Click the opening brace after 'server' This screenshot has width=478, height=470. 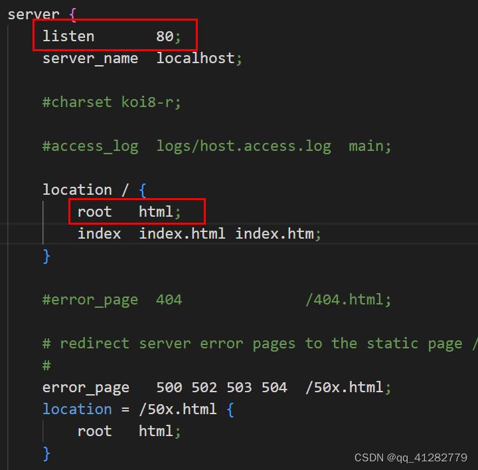click(72, 15)
